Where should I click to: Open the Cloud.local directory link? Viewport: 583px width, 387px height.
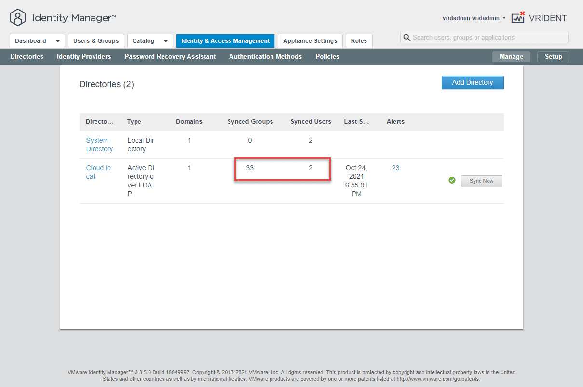[x=98, y=172]
